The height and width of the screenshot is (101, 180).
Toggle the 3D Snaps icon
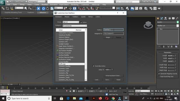(x=79, y=8)
